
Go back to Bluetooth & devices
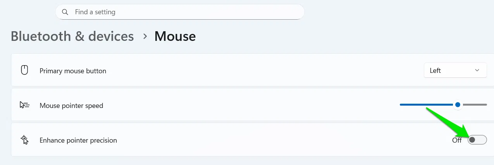click(x=72, y=36)
